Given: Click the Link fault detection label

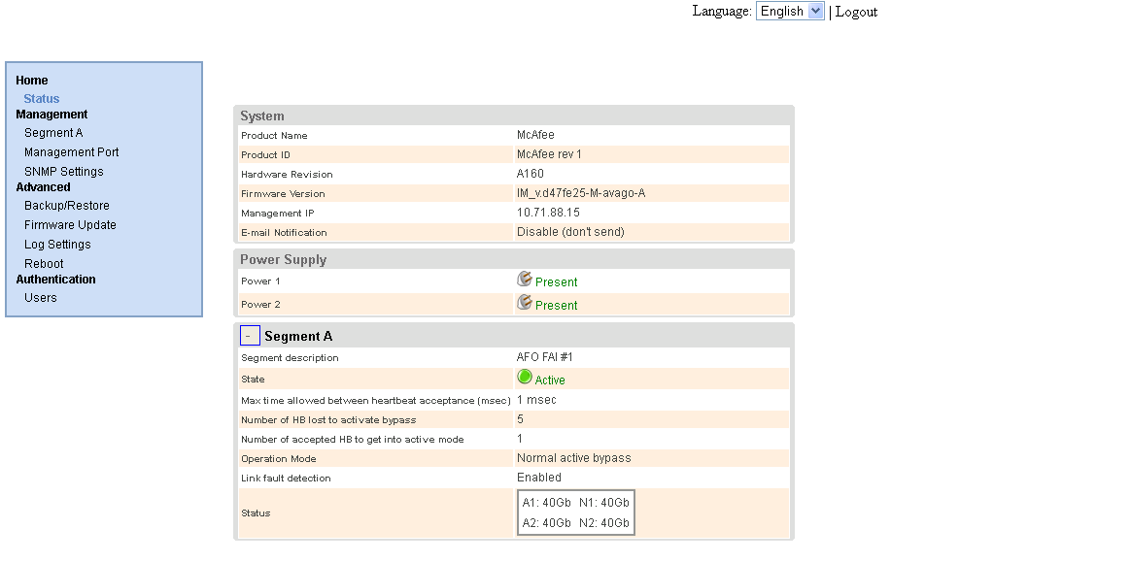Looking at the screenshot, I should click(x=286, y=479).
